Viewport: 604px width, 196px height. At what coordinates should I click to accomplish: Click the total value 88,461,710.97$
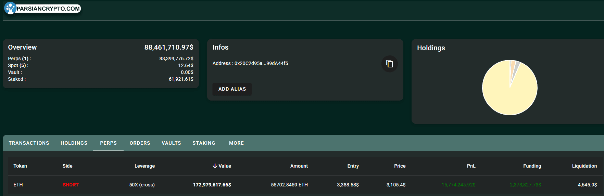pyautogui.click(x=169, y=47)
